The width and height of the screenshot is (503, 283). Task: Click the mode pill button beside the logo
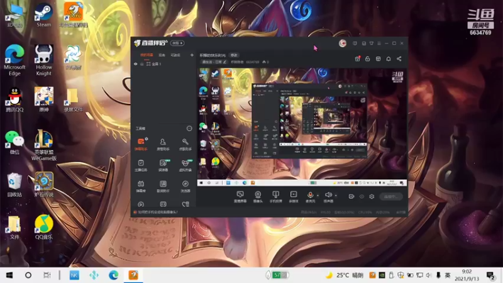tap(177, 43)
